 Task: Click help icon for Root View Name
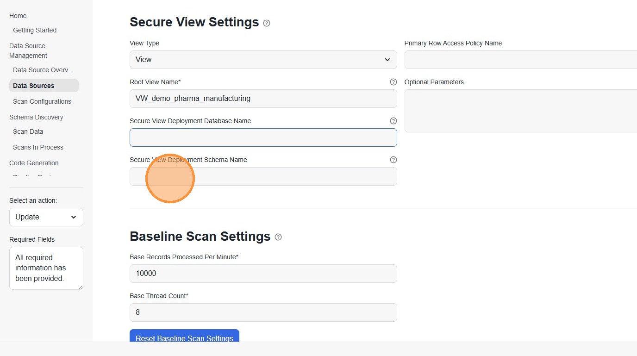[x=393, y=82]
